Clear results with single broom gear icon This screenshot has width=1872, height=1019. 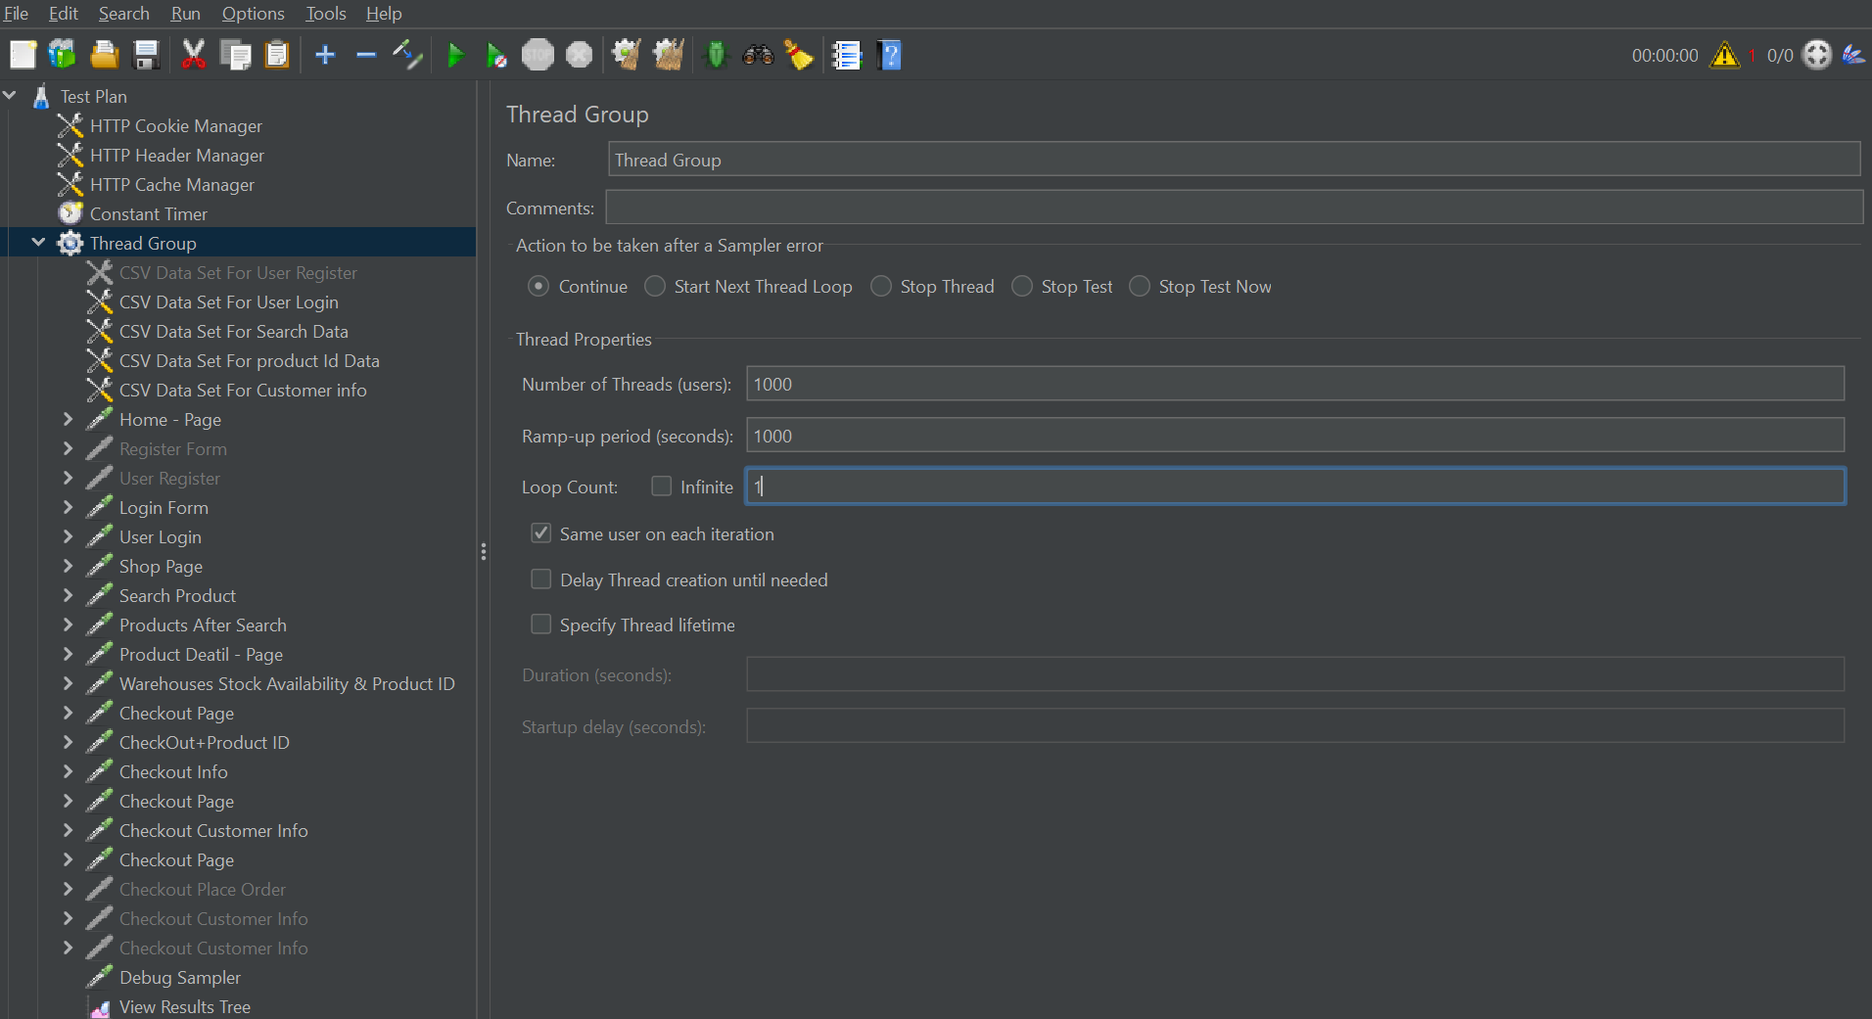tap(627, 55)
